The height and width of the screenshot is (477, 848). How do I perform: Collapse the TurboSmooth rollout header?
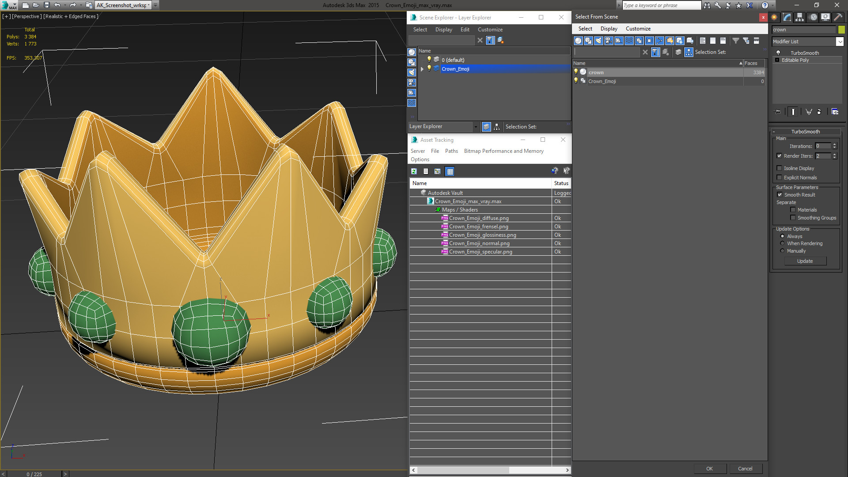[x=805, y=132]
